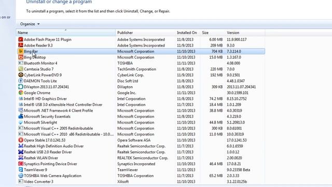The height and width of the screenshot is (187, 332).
Task: Click the TechSmith Corporation publisher cell
Action: (136, 69)
